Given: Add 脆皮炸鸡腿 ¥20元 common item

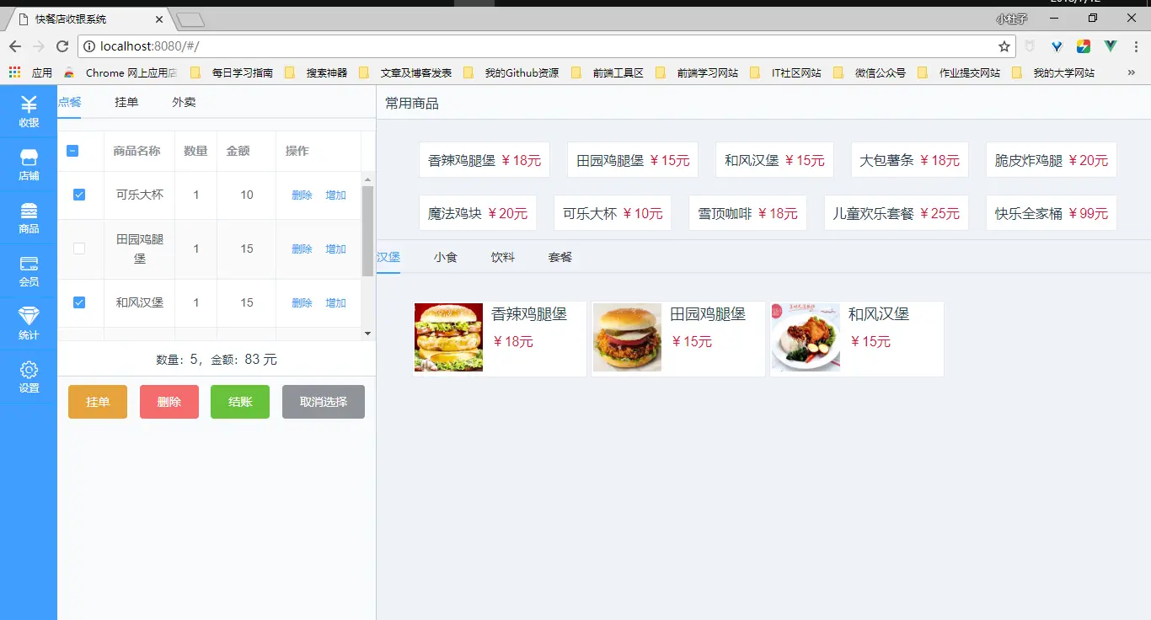Looking at the screenshot, I should click(x=1052, y=160).
